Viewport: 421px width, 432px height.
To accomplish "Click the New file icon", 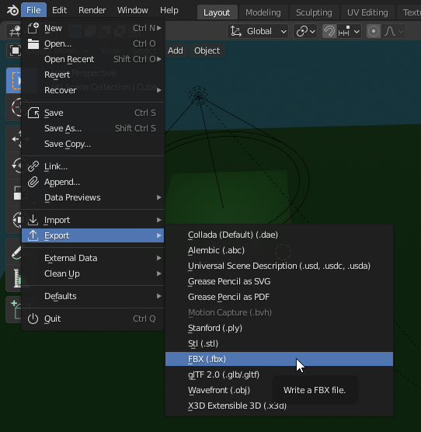I will tap(33, 28).
